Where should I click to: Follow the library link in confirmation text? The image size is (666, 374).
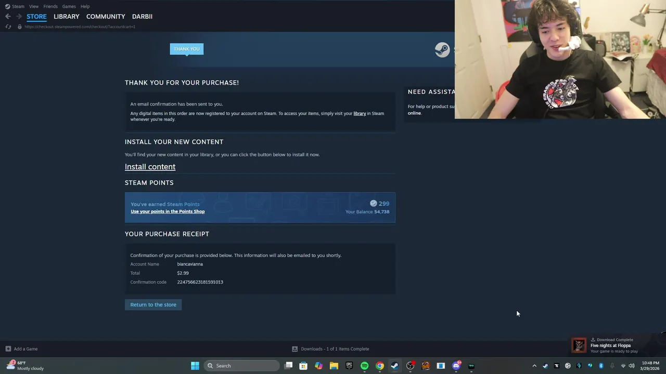coord(360,113)
